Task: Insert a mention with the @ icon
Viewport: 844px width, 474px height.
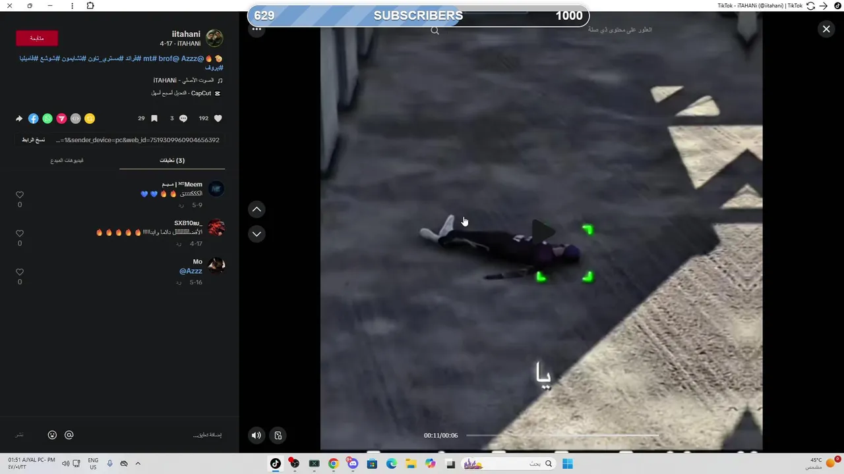Action: pos(69,435)
